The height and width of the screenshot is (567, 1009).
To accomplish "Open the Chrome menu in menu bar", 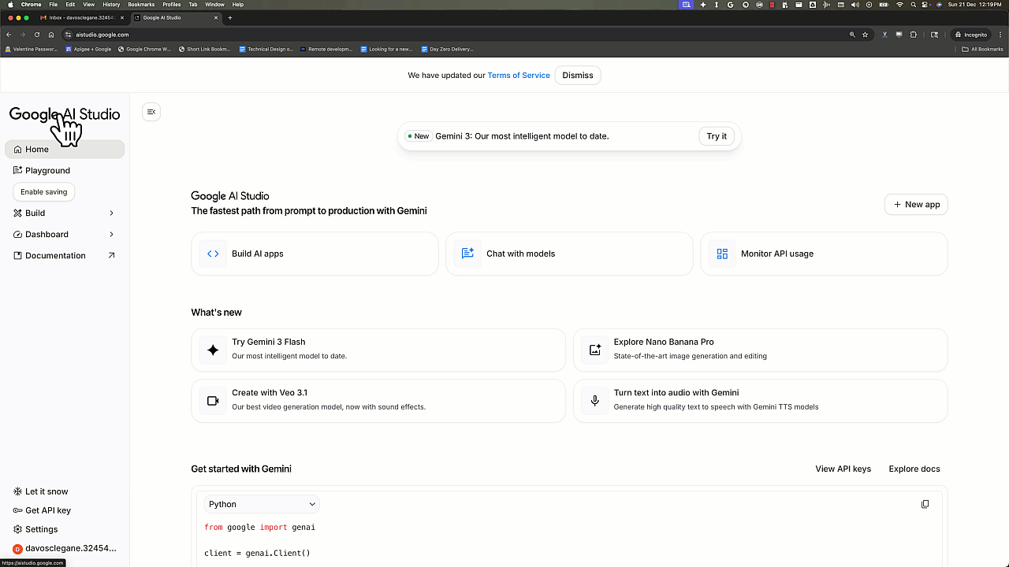I will click(31, 5).
